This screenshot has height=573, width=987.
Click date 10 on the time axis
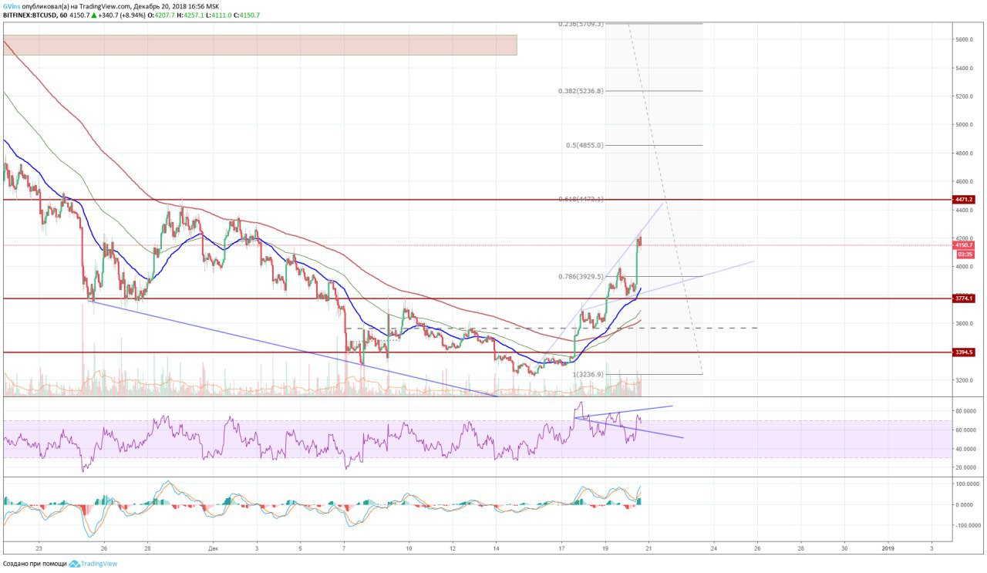coord(409,548)
